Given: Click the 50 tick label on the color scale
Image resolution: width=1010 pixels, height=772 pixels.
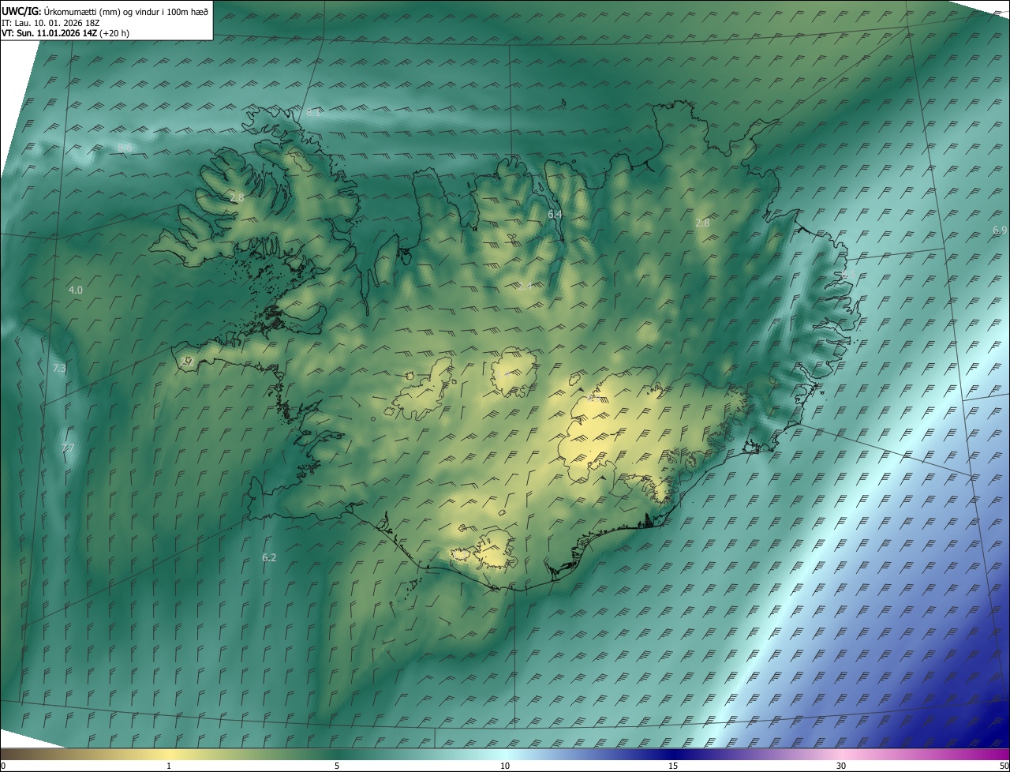Looking at the screenshot, I should pos(1004,766).
